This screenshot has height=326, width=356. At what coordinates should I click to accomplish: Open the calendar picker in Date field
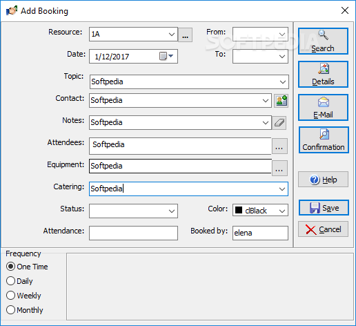coord(166,56)
